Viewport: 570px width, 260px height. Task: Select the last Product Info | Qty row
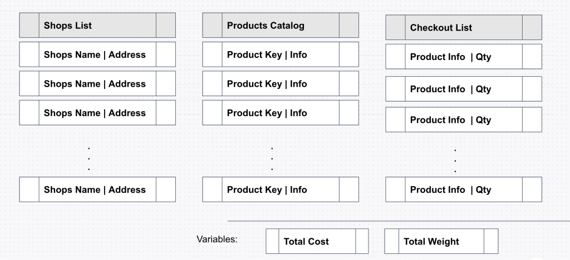pos(463,189)
